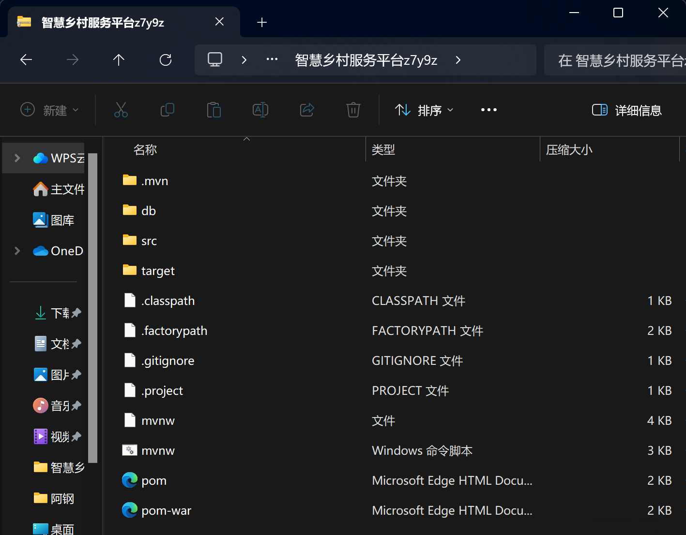Screen dimensions: 686x535
Task: Open the 新建 (New) dropdown
Action: click(49, 110)
